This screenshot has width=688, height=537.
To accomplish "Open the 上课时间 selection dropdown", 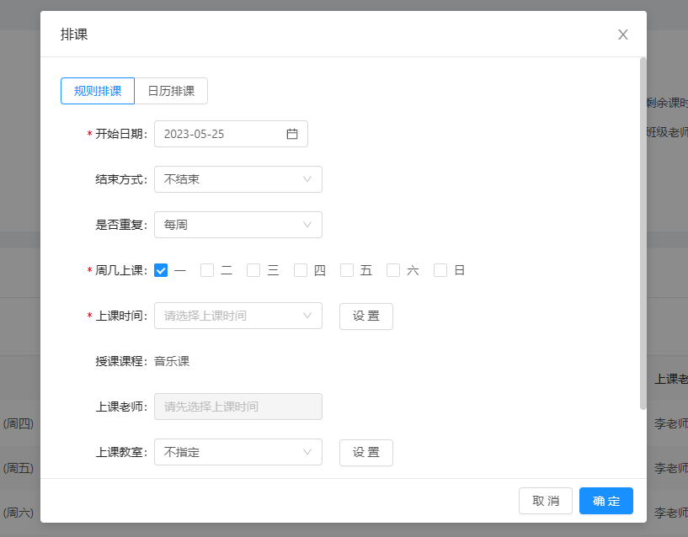I will point(238,316).
